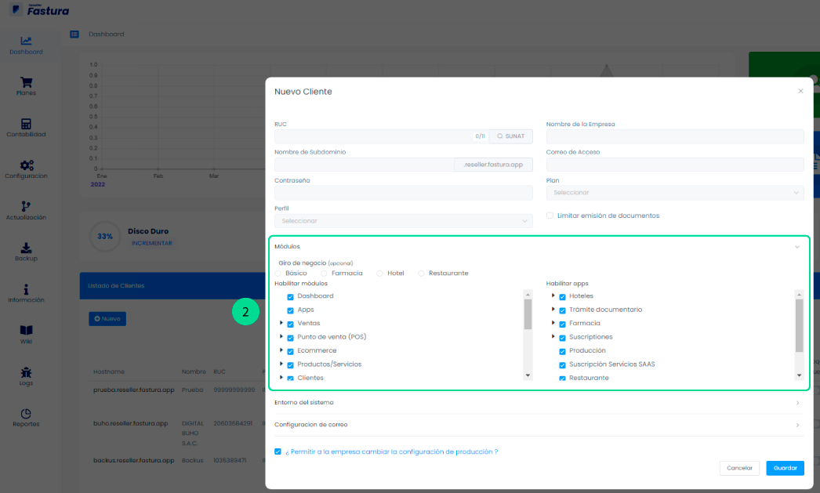Open the Backup download icon

coord(26,248)
